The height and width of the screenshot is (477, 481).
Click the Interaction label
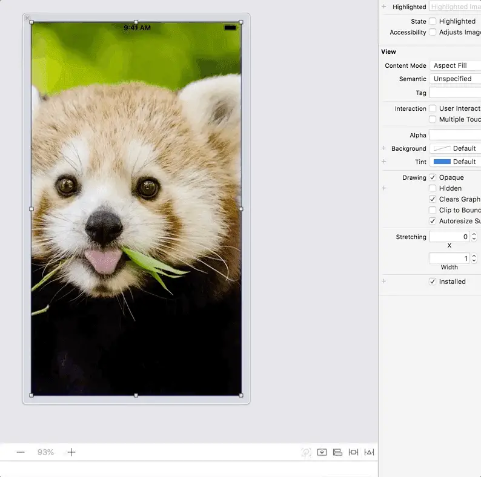coord(411,108)
